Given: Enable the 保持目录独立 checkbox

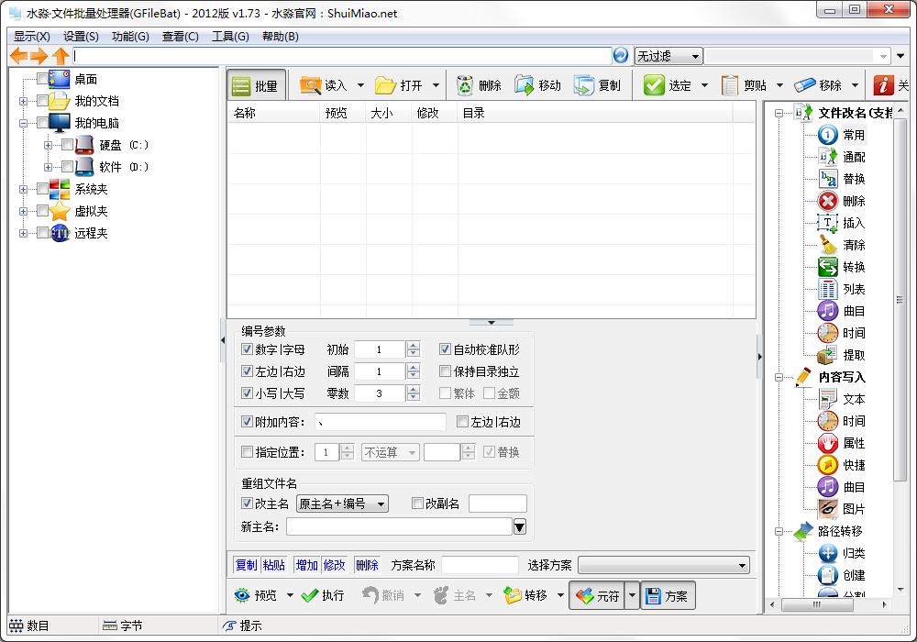Looking at the screenshot, I should pyautogui.click(x=446, y=371).
